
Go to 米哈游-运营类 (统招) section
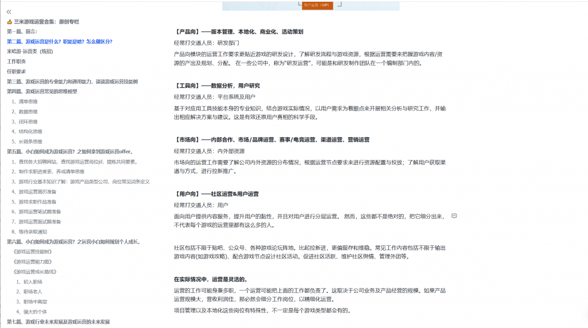[30, 51]
